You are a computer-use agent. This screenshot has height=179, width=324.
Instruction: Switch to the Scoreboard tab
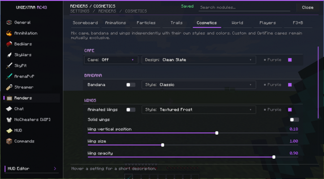85,23
